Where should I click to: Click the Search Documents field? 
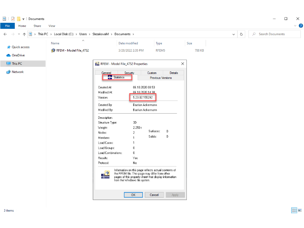[274, 34]
